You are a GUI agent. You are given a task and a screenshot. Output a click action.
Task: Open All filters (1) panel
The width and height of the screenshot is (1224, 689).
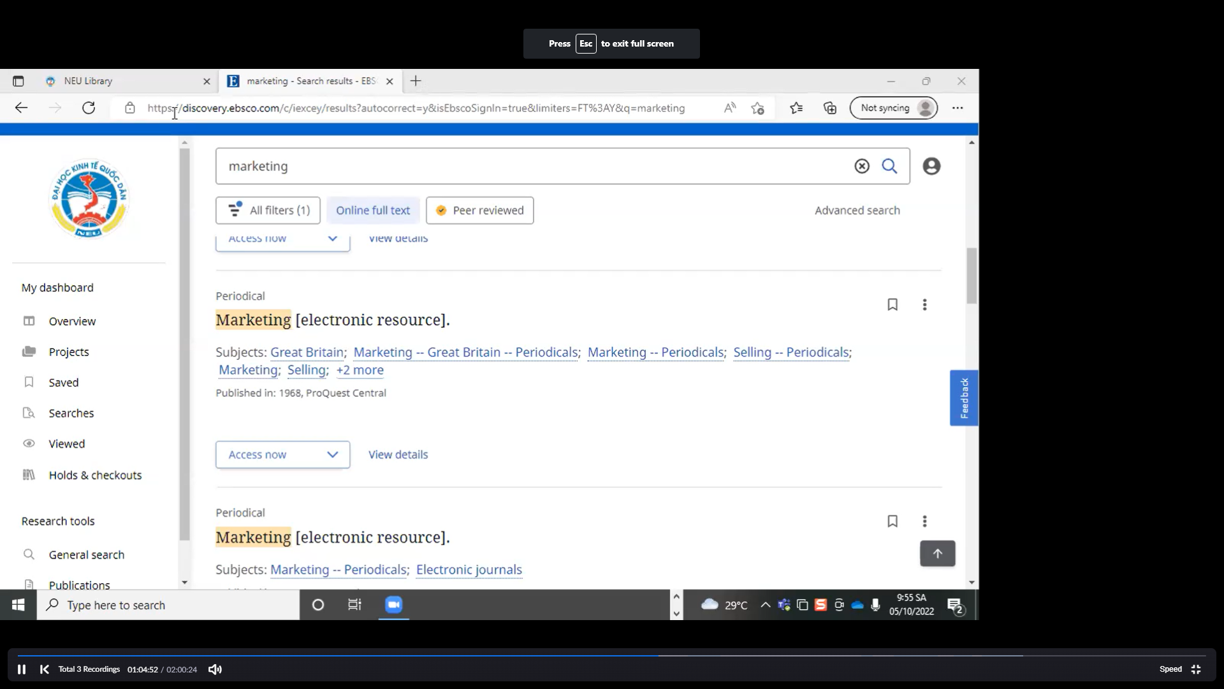[x=268, y=211]
